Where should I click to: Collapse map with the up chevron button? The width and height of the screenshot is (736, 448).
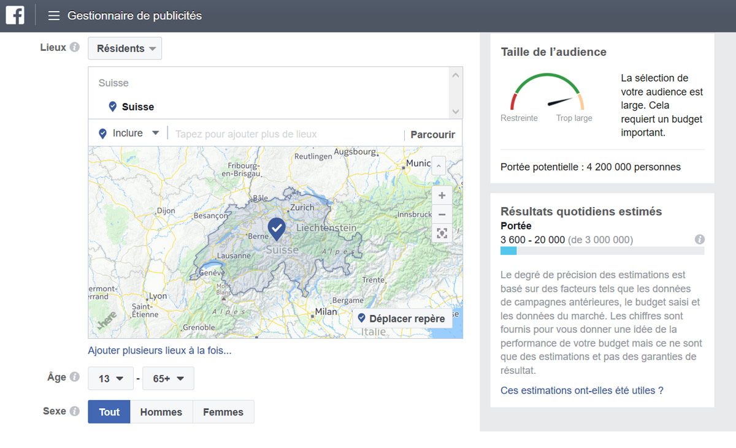tap(438, 165)
